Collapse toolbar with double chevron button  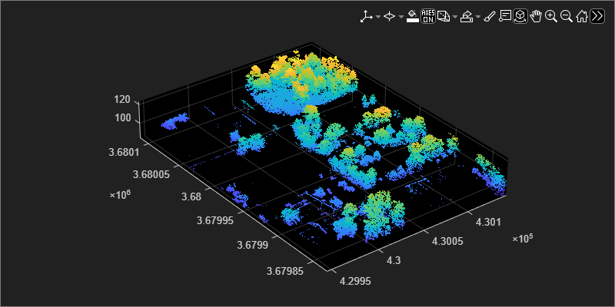[x=597, y=16]
